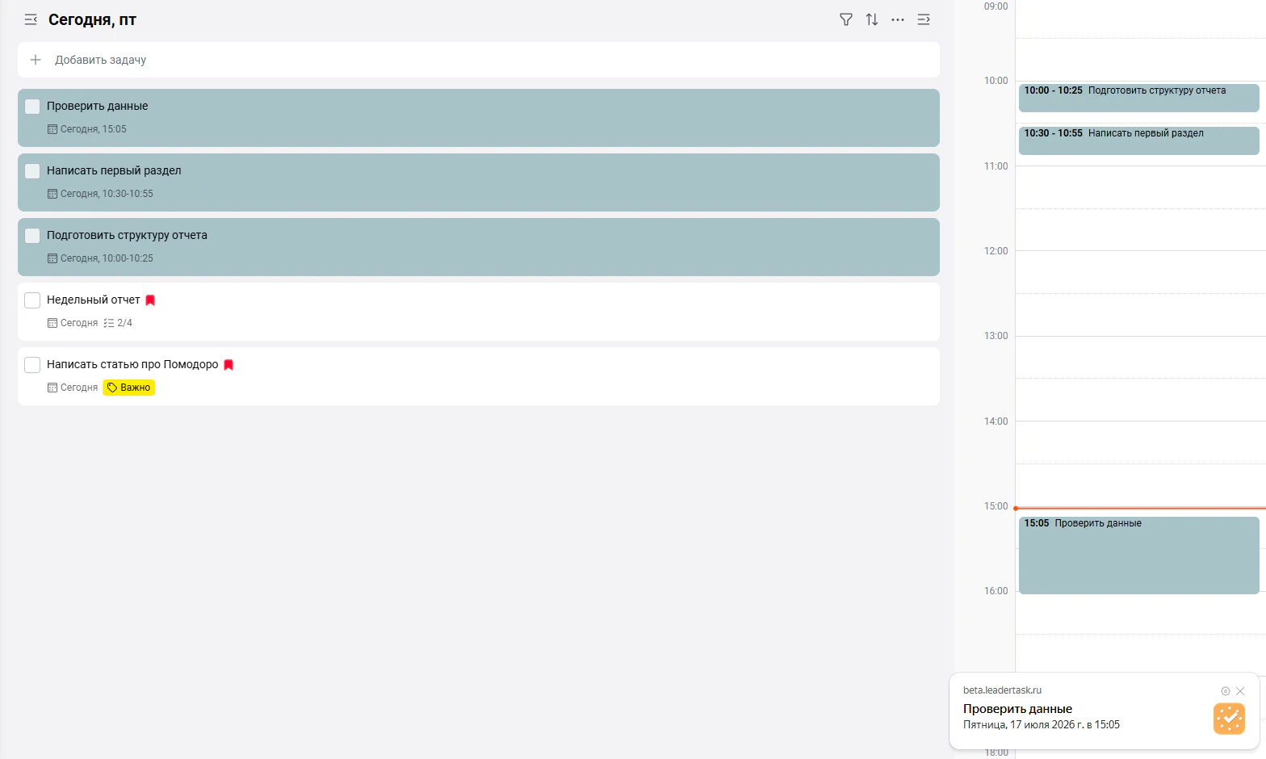Click date label Сегодня, 10:30-10:55

coord(107,194)
